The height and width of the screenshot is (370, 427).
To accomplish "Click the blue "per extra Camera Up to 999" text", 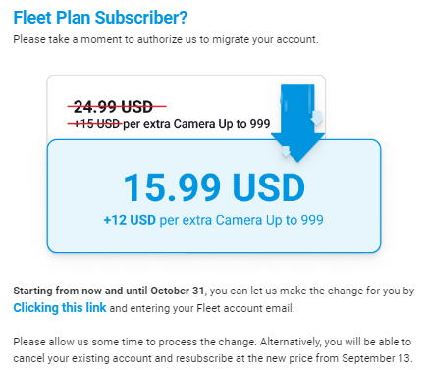I will (241, 220).
